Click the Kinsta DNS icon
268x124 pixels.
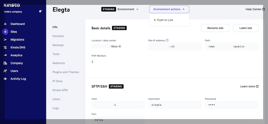(x=5, y=47)
